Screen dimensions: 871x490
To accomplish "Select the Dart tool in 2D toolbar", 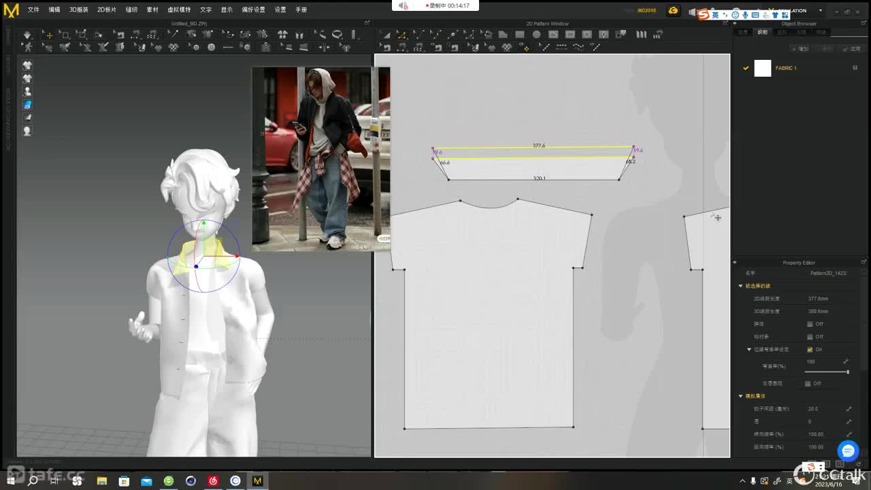I will click(x=604, y=34).
